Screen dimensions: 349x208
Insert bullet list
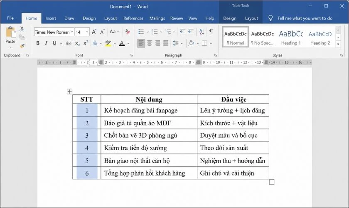(141, 32)
